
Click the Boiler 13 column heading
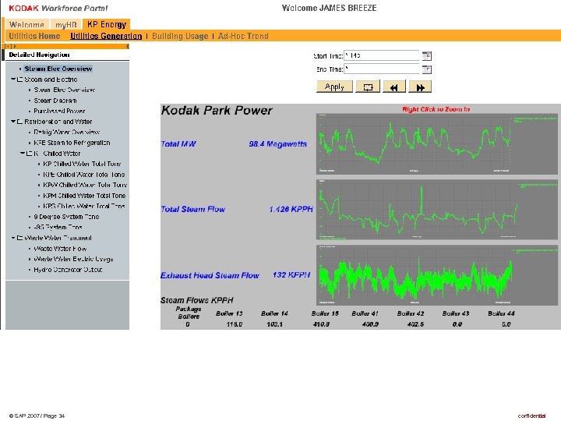pos(229,313)
